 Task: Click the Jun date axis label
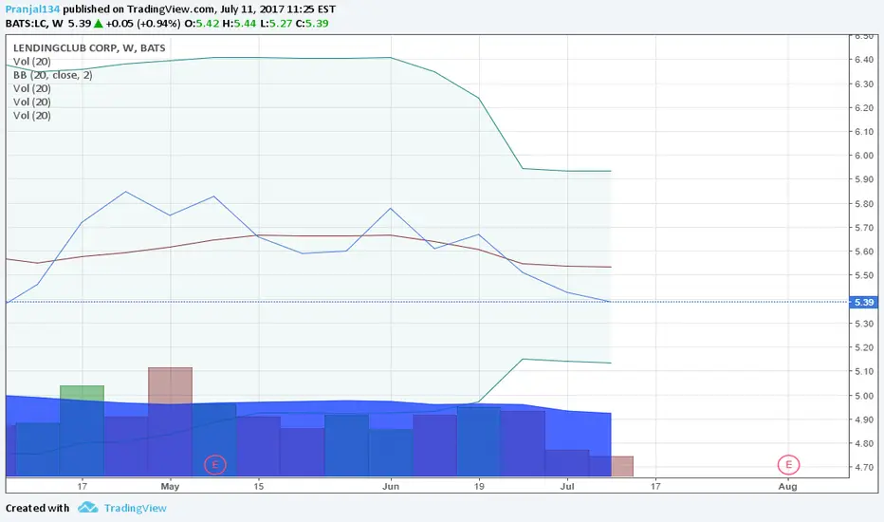[391, 486]
